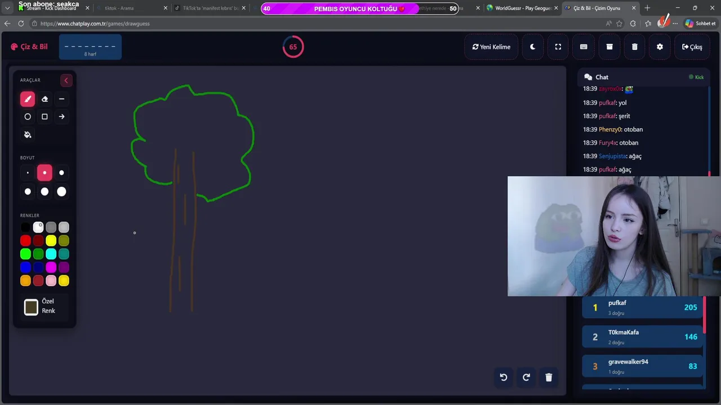Image resolution: width=721 pixels, height=405 pixels.
Task: Open the tab search dropdown arrow
Action: point(7,8)
